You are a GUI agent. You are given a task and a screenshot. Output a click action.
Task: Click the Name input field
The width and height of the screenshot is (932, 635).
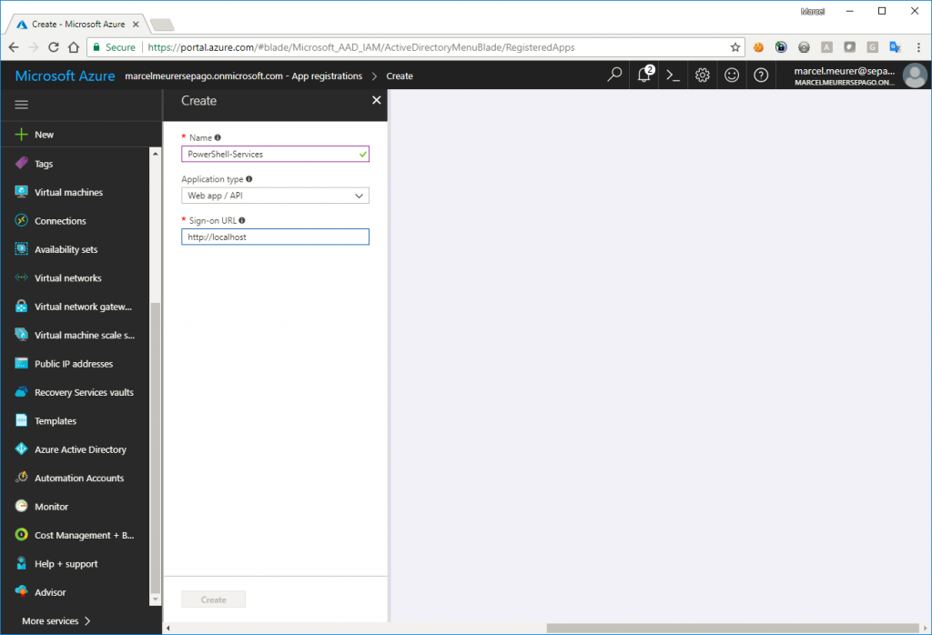[275, 154]
